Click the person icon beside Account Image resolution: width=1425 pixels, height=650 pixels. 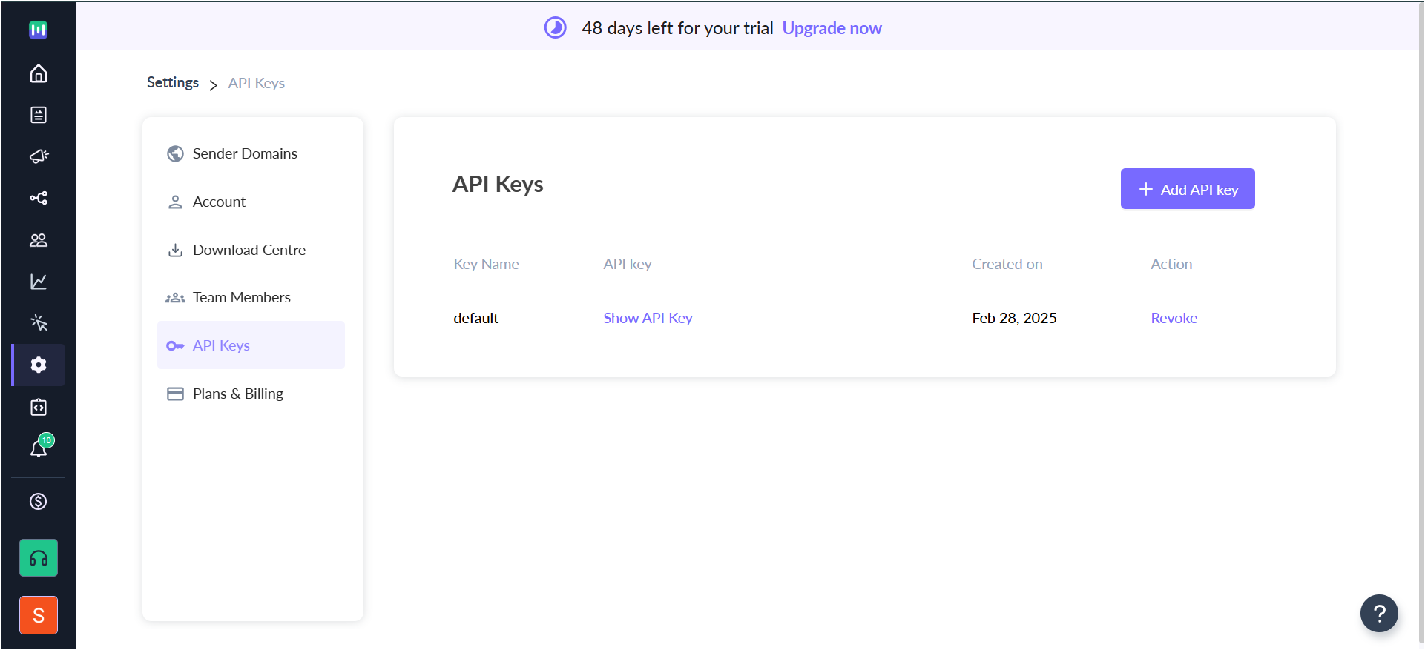175,202
